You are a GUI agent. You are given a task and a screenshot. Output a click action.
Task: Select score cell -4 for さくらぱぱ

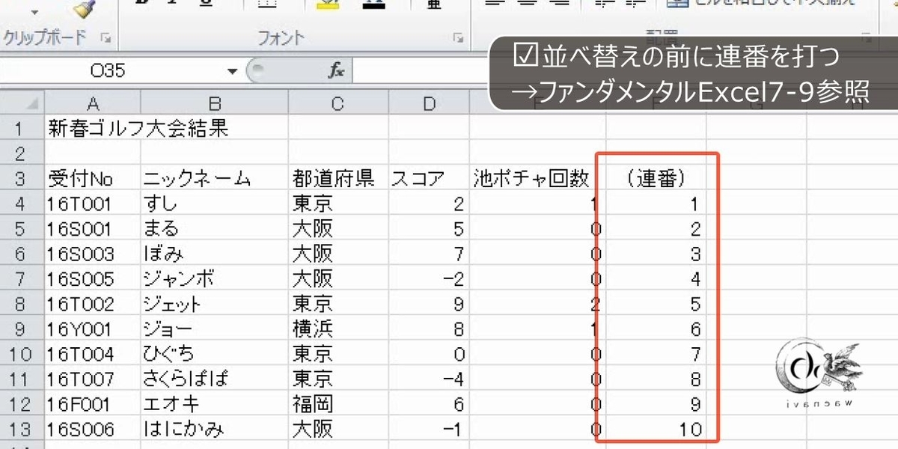[428, 379]
